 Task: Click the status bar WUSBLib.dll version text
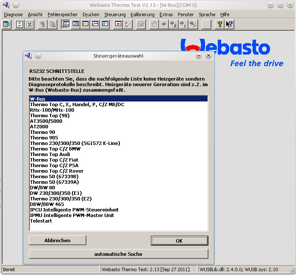coord(239,269)
